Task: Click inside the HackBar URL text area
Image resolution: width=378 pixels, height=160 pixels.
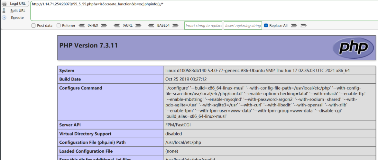Action: tap(204, 11)
